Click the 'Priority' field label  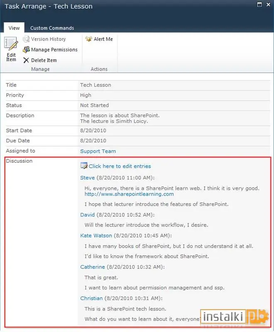[x=15, y=95]
